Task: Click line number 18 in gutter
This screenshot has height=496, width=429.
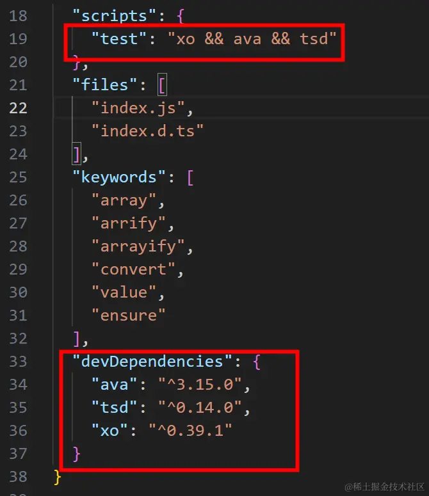Action: (x=18, y=16)
